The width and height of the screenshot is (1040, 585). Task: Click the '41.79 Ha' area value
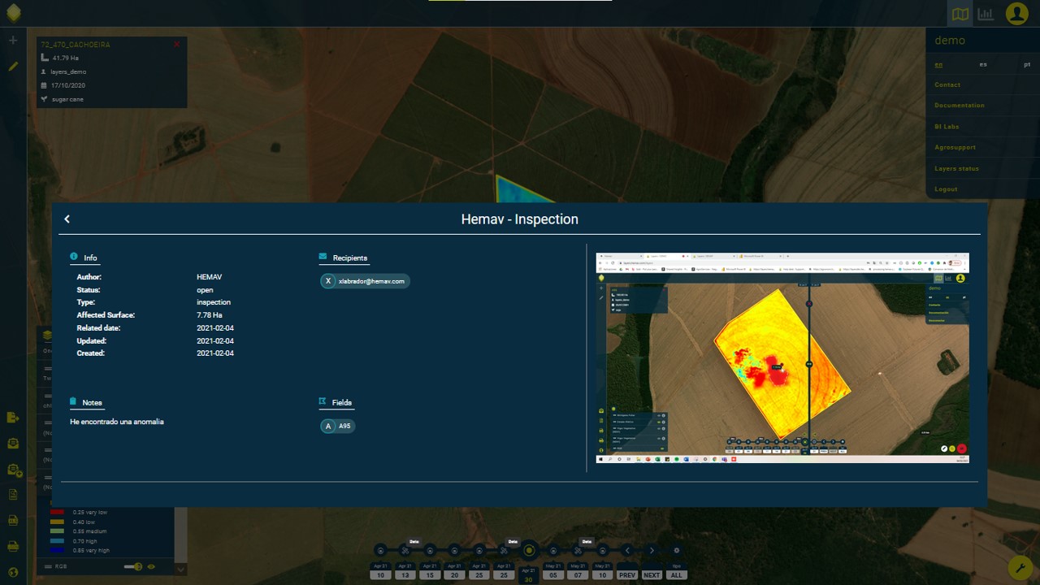pyautogui.click(x=64, y=58)
